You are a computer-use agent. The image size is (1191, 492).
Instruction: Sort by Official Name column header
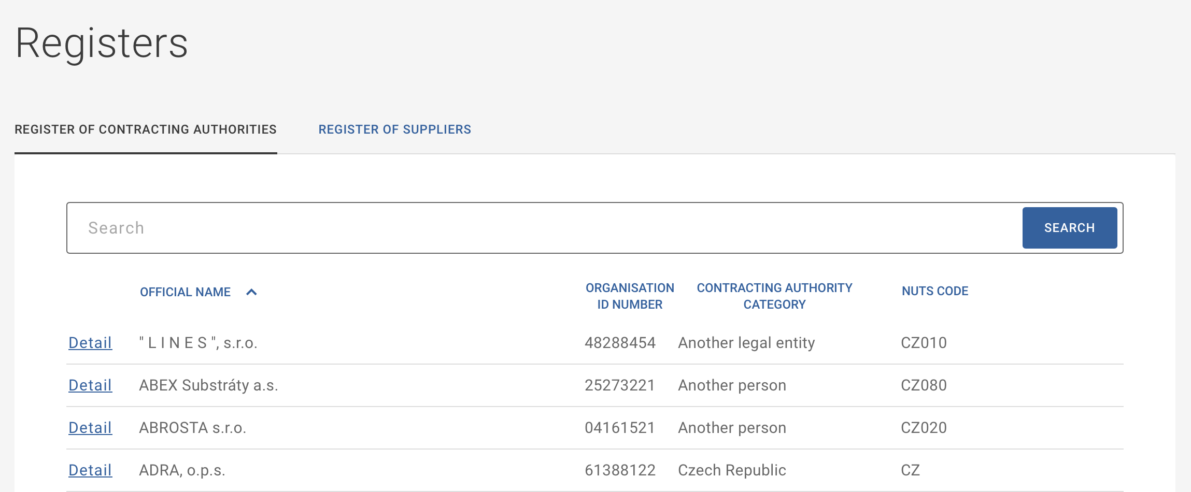pos(185,292)
